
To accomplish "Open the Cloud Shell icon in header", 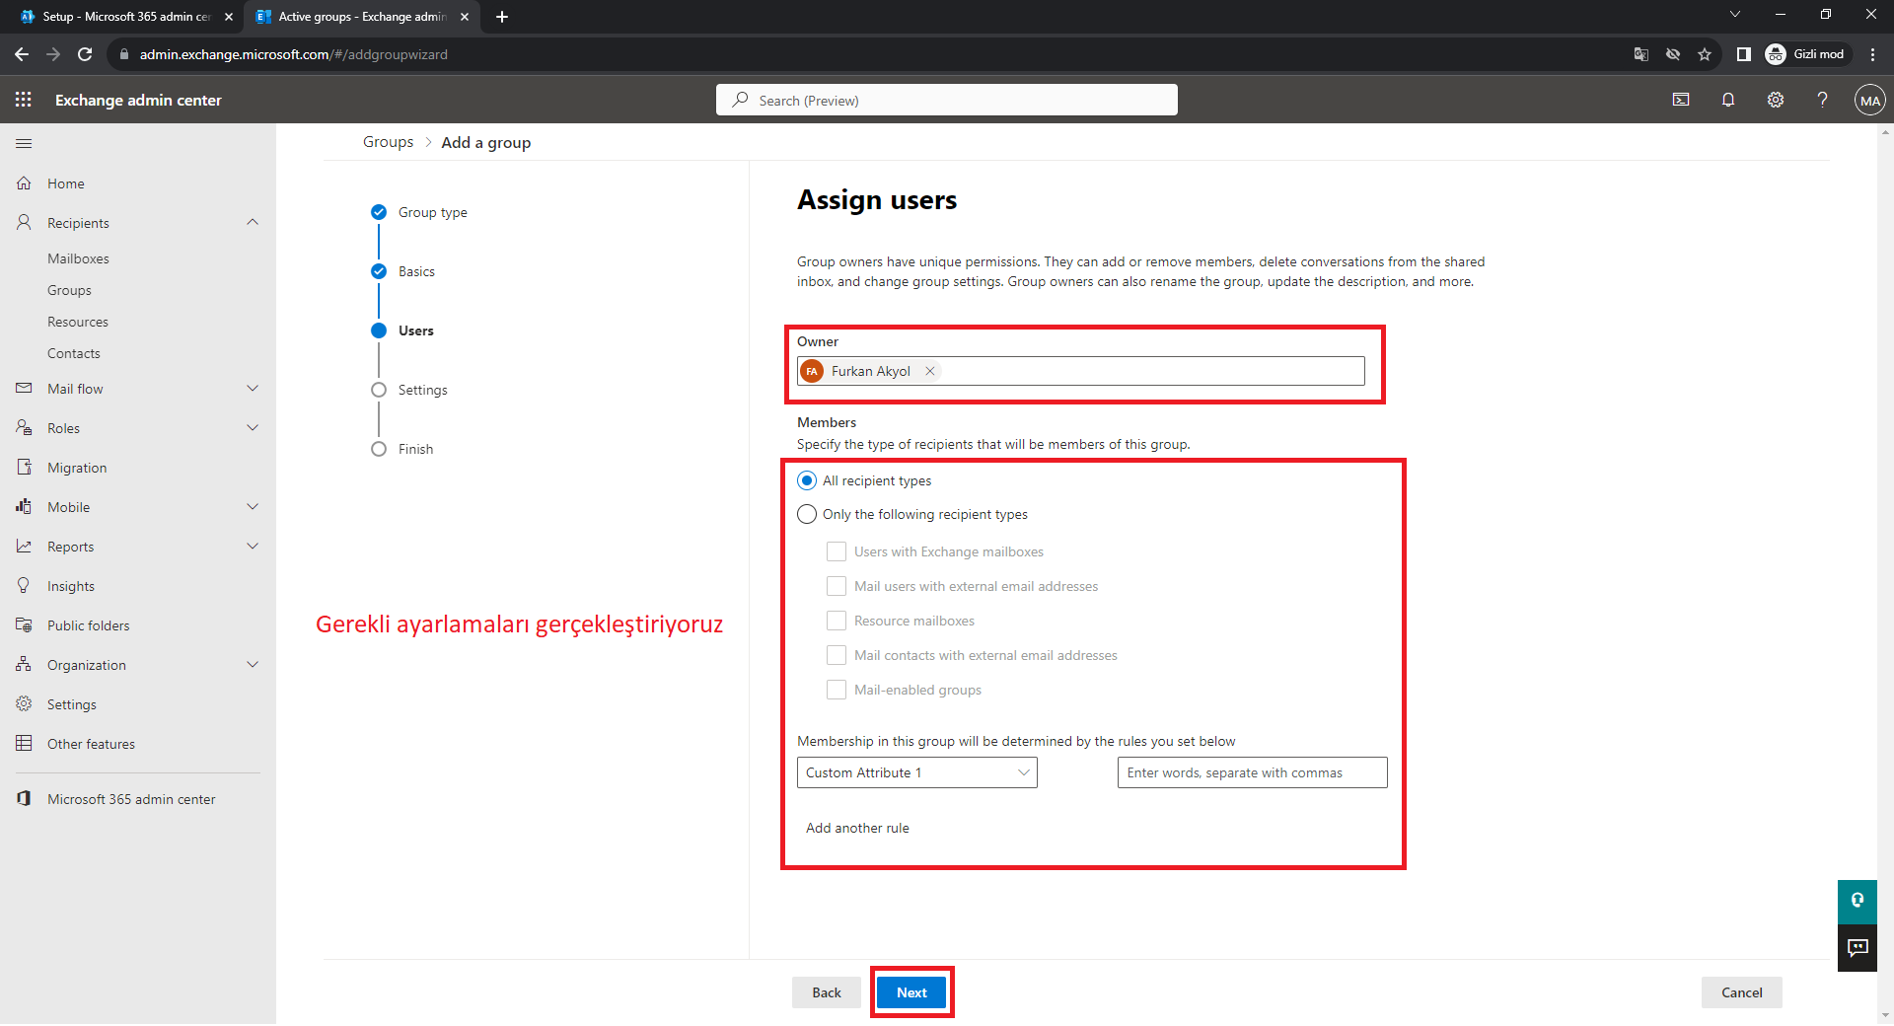I will 1681,100.
